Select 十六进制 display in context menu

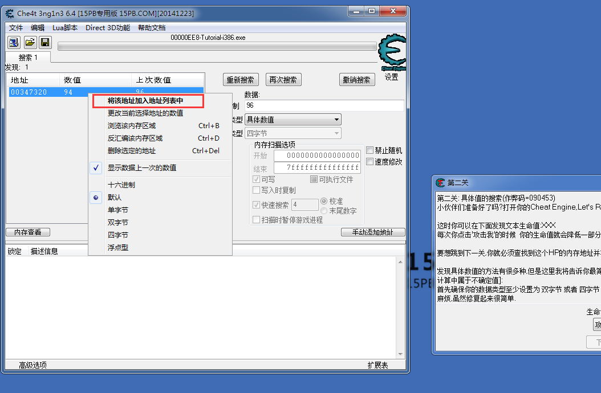160,185
